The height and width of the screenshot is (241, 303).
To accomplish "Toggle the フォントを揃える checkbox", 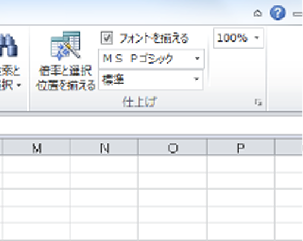I will 107,37.
